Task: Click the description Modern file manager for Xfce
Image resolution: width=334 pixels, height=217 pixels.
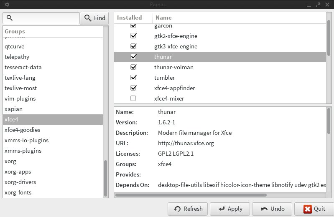Action: pos(195,133)
